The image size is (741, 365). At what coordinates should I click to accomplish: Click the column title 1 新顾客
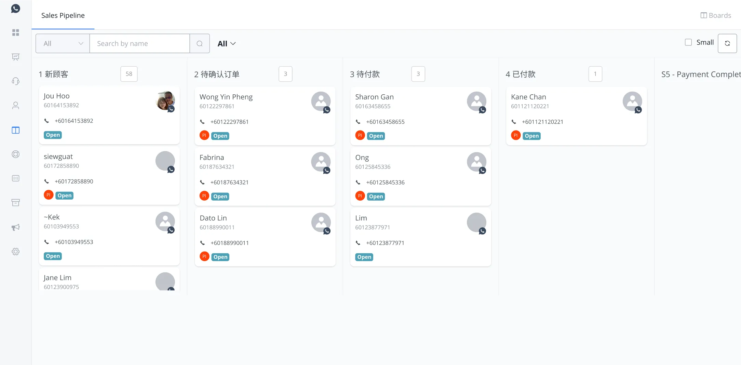point(54,74)
